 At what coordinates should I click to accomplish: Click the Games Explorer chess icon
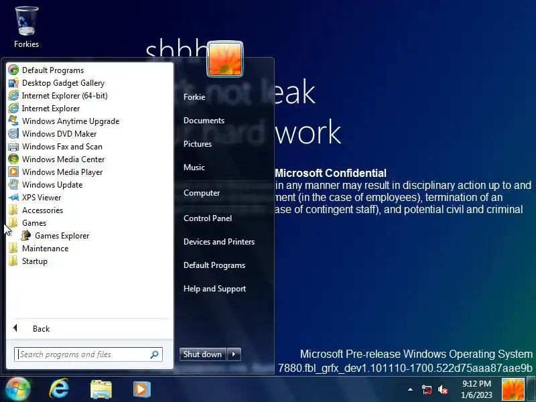[x=26, y=236]
